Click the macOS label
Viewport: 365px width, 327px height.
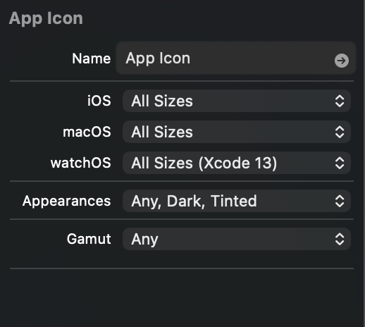pos(87,132)
